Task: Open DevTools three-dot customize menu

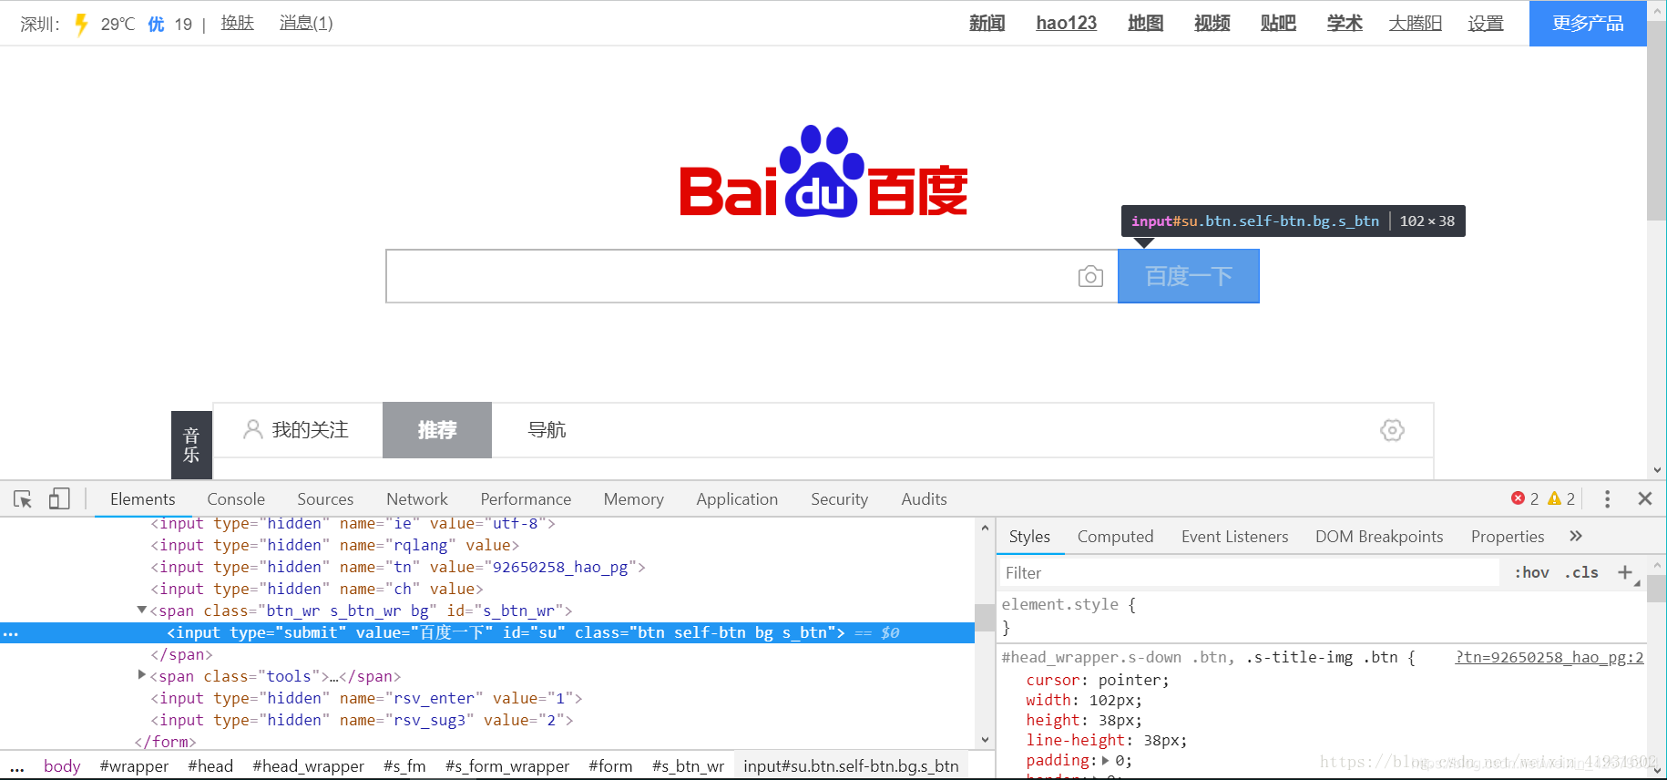Action: (1607, 498)
